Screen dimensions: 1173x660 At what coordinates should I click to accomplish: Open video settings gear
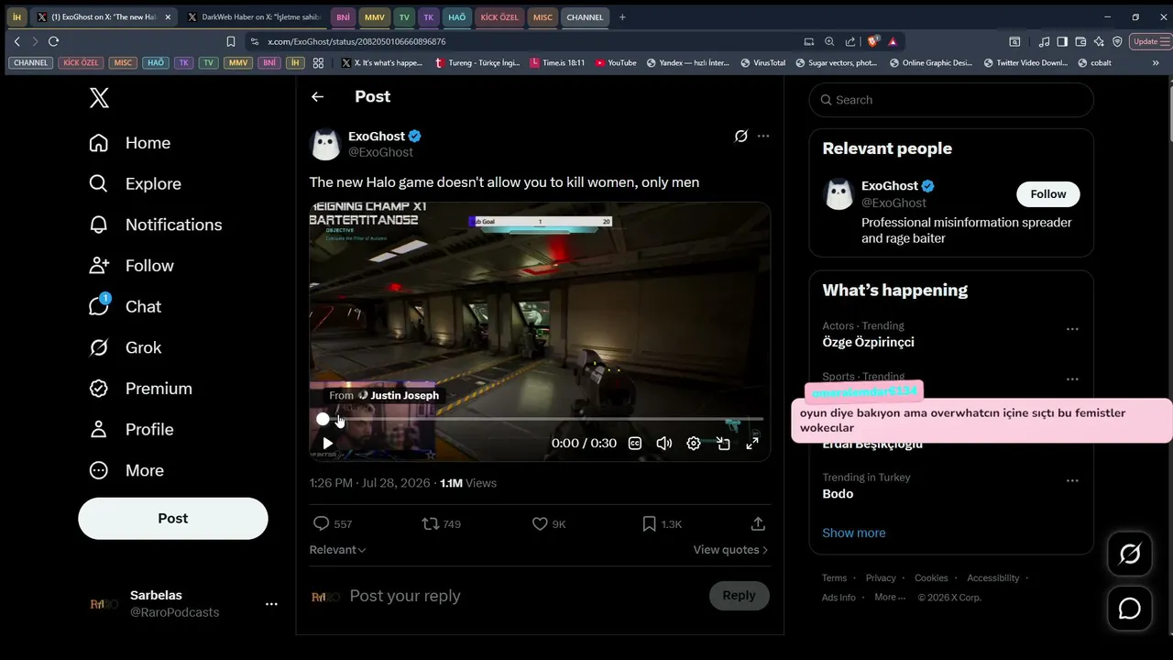pyautogui.click(x=694, y=443)
